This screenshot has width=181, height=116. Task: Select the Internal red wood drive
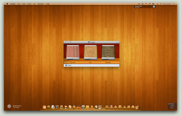[x=73, y=52]
